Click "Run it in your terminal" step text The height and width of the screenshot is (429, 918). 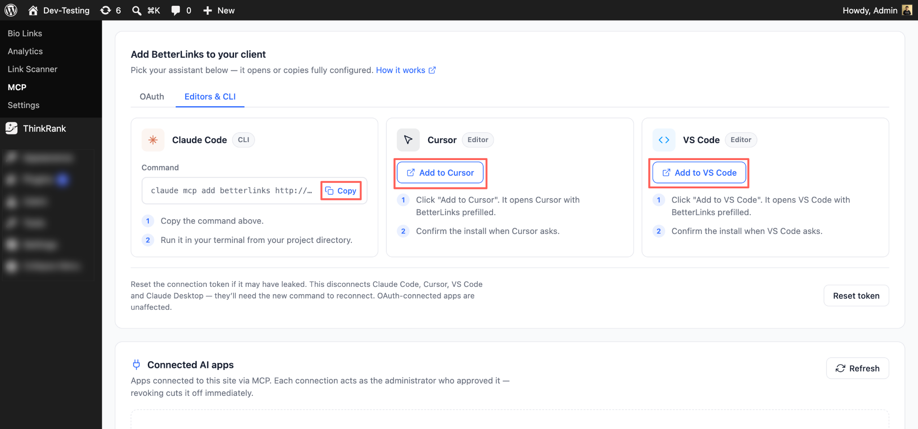click(x=256, y=240)
